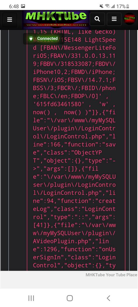Tap the plug icon beside Connected
The height and width of the screenshot is (307, 138).
click(31, 38)
